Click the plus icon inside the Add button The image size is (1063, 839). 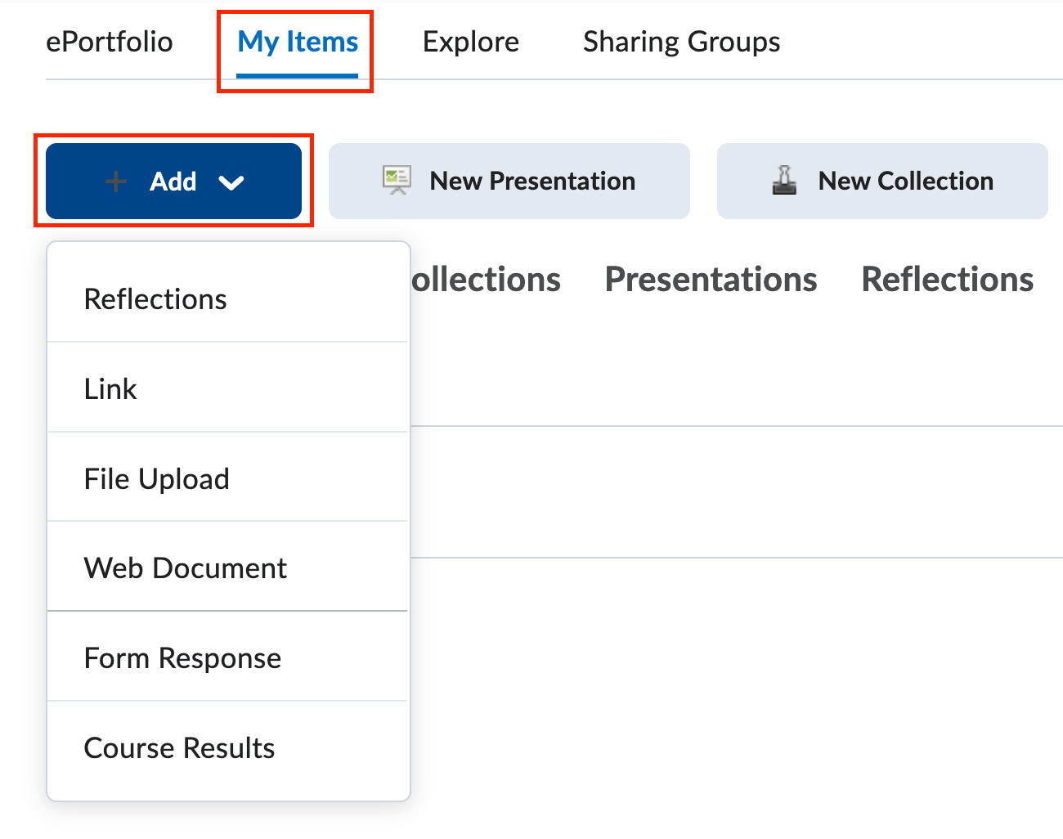[115, 181]
